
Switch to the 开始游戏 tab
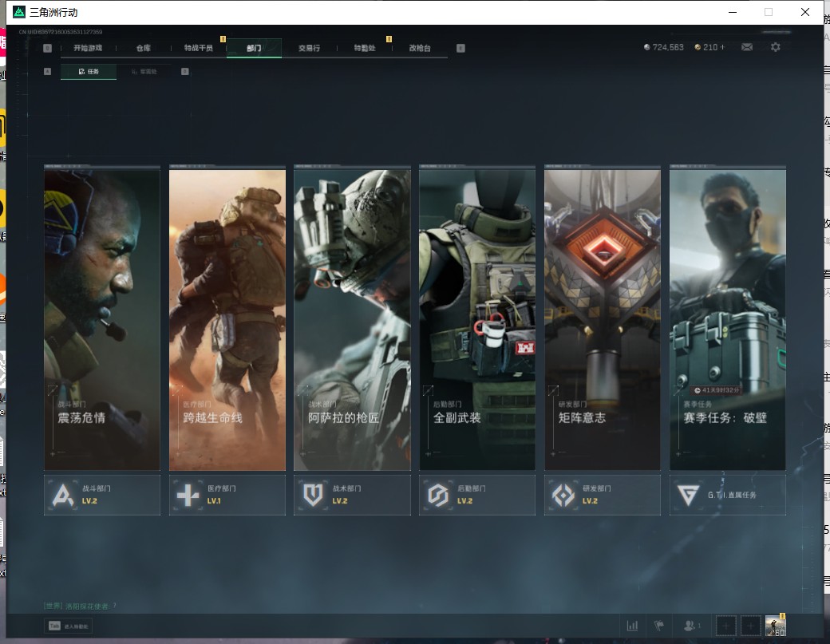88,48
